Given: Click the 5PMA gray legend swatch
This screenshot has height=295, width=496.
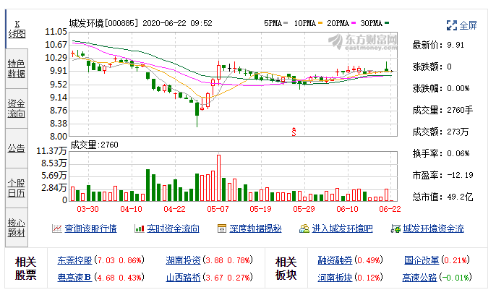Looking at the screenshot, I should [286, 23].
